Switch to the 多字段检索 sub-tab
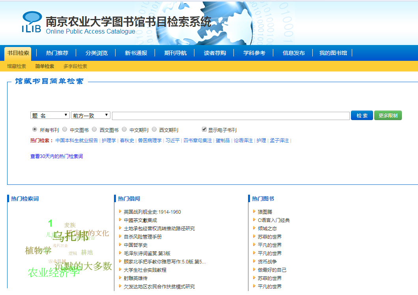The height and width of the screenshot is (295, 418). (75, 66)
